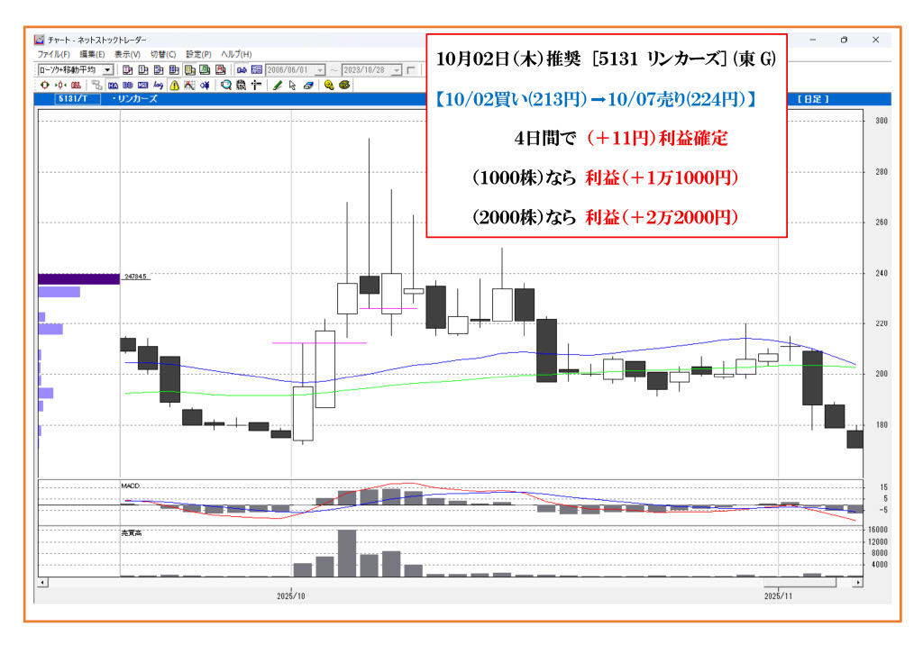923x654 pixels.
Task: Select the eraser tool in toolbar
Action: point(307,85)
